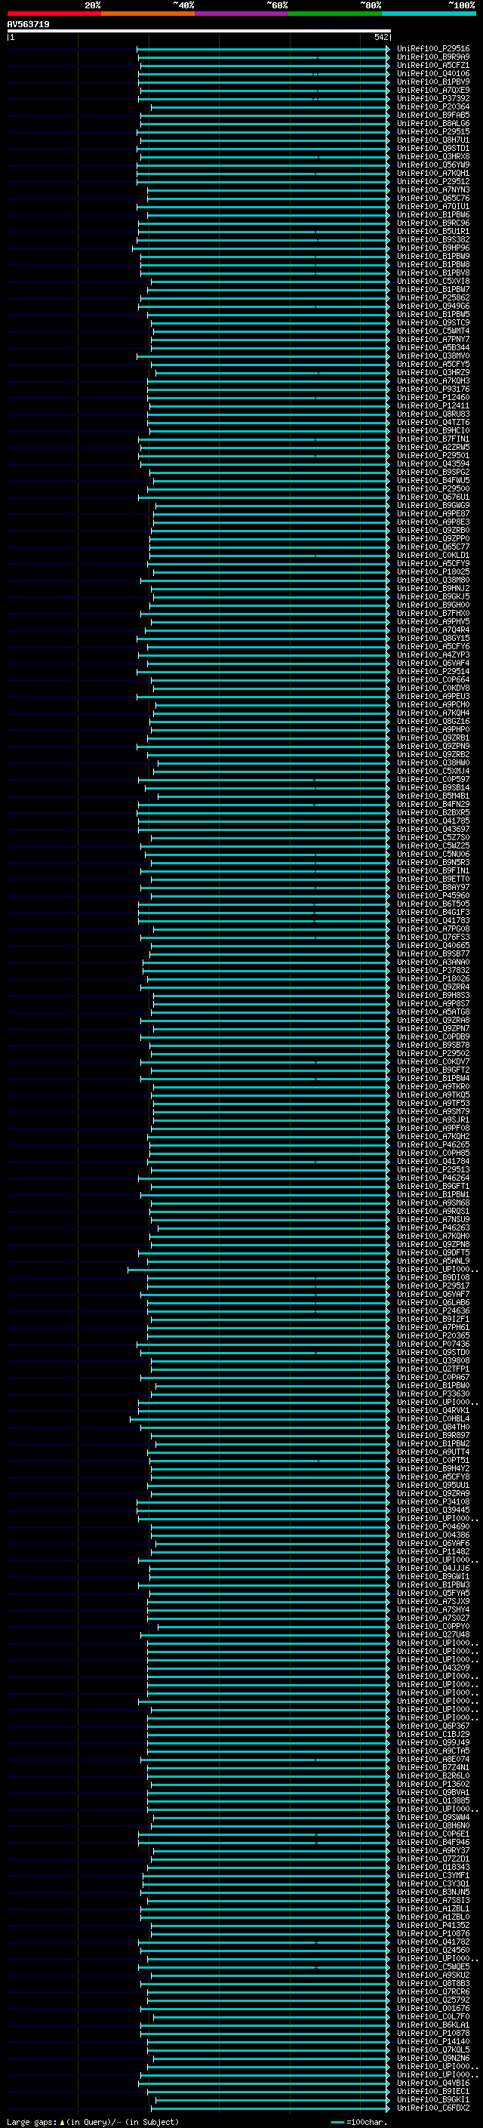Screen dimensions: 483x2128
Task: Click hit label UniRef100_P33630
Action: click(x=433, y=1393)
